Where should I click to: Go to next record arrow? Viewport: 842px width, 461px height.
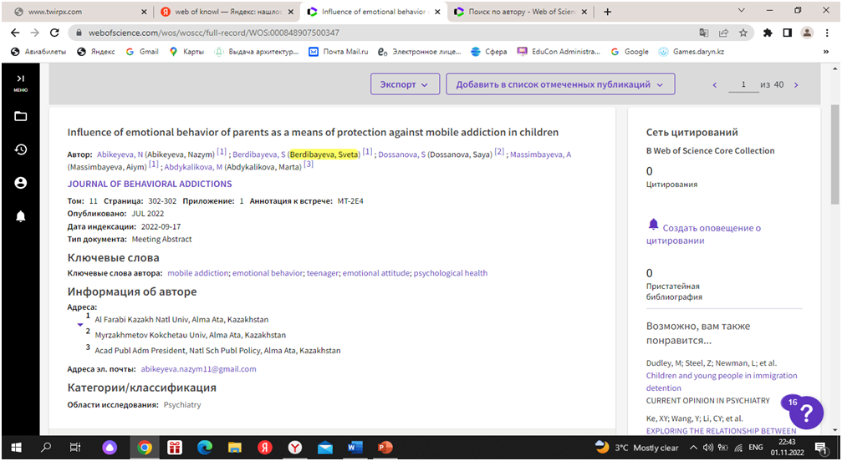[796, 84]
